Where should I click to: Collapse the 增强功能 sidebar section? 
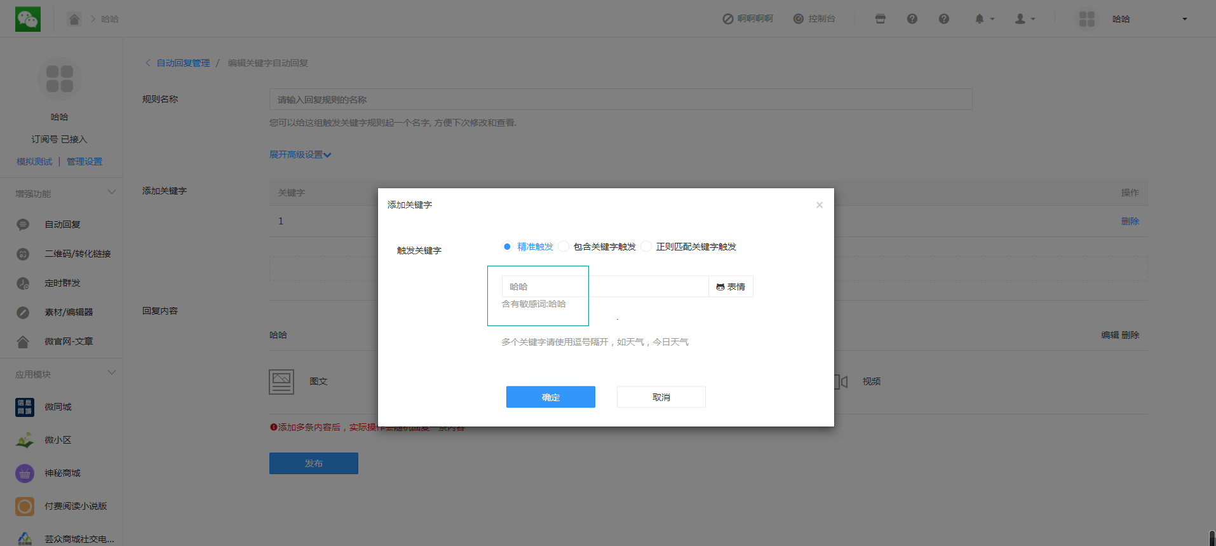click(112, 193)
